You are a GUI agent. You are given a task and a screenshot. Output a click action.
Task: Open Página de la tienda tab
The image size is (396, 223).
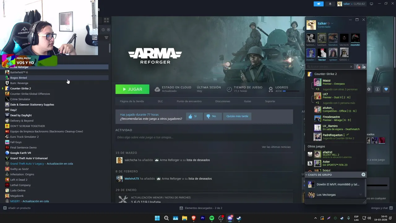coord(132,101)
